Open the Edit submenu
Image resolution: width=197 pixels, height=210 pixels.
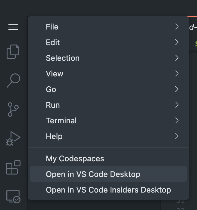(108, 42)
